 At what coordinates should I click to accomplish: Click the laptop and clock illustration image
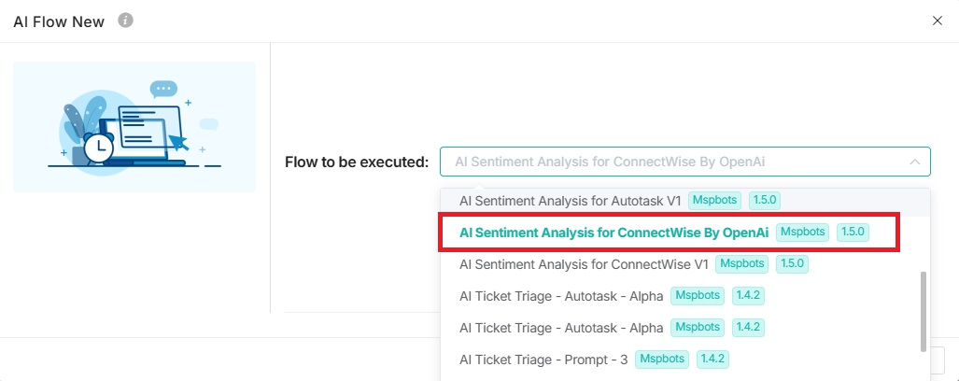pos(134,127)
